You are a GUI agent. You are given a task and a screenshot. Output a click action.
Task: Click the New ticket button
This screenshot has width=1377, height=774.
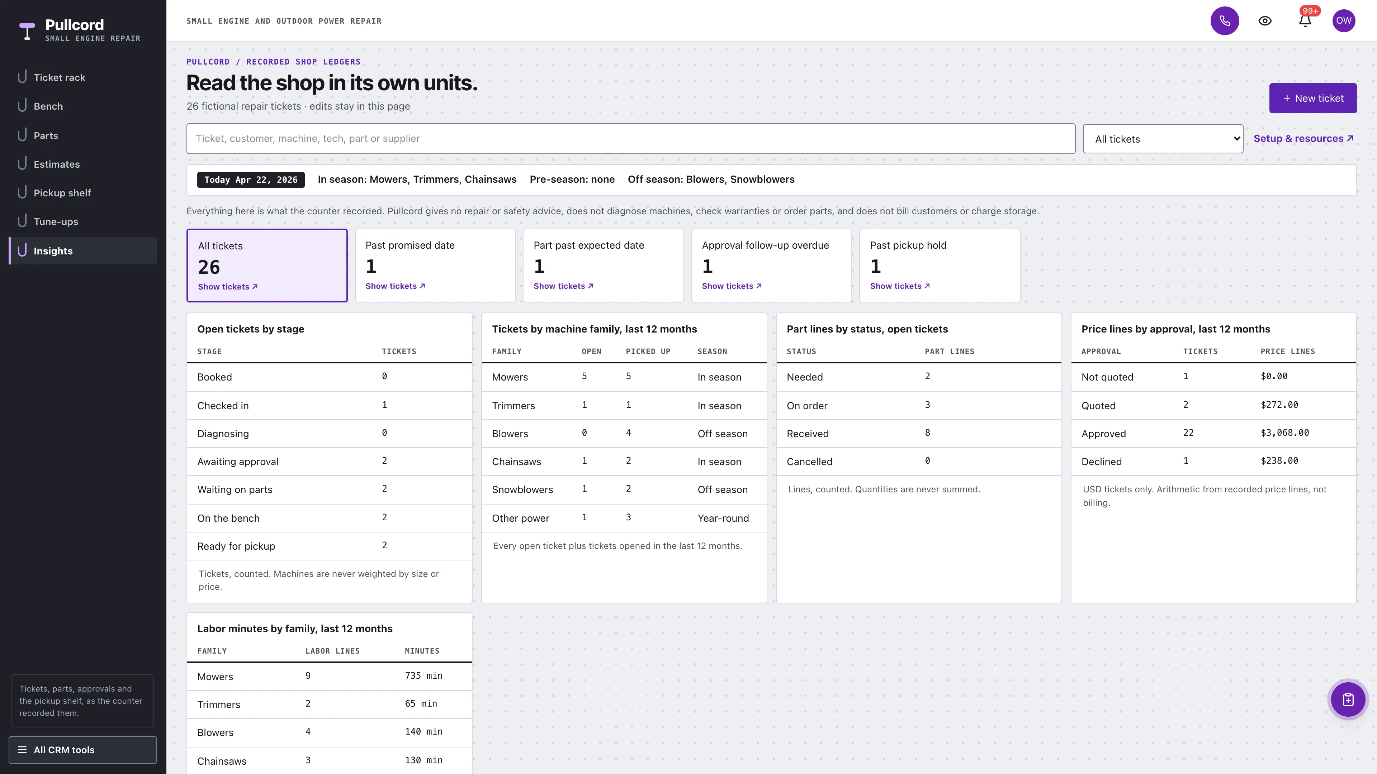pos(1313,98)
